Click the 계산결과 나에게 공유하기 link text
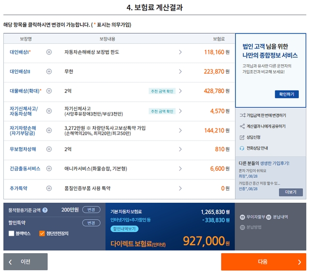Viewport: 310px width, 273px height. (x=266, y=126)
